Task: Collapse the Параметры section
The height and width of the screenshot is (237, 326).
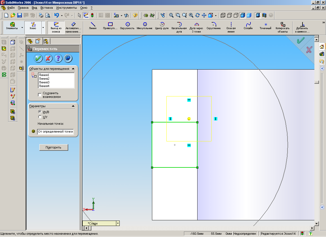Action: click(73, 106)
